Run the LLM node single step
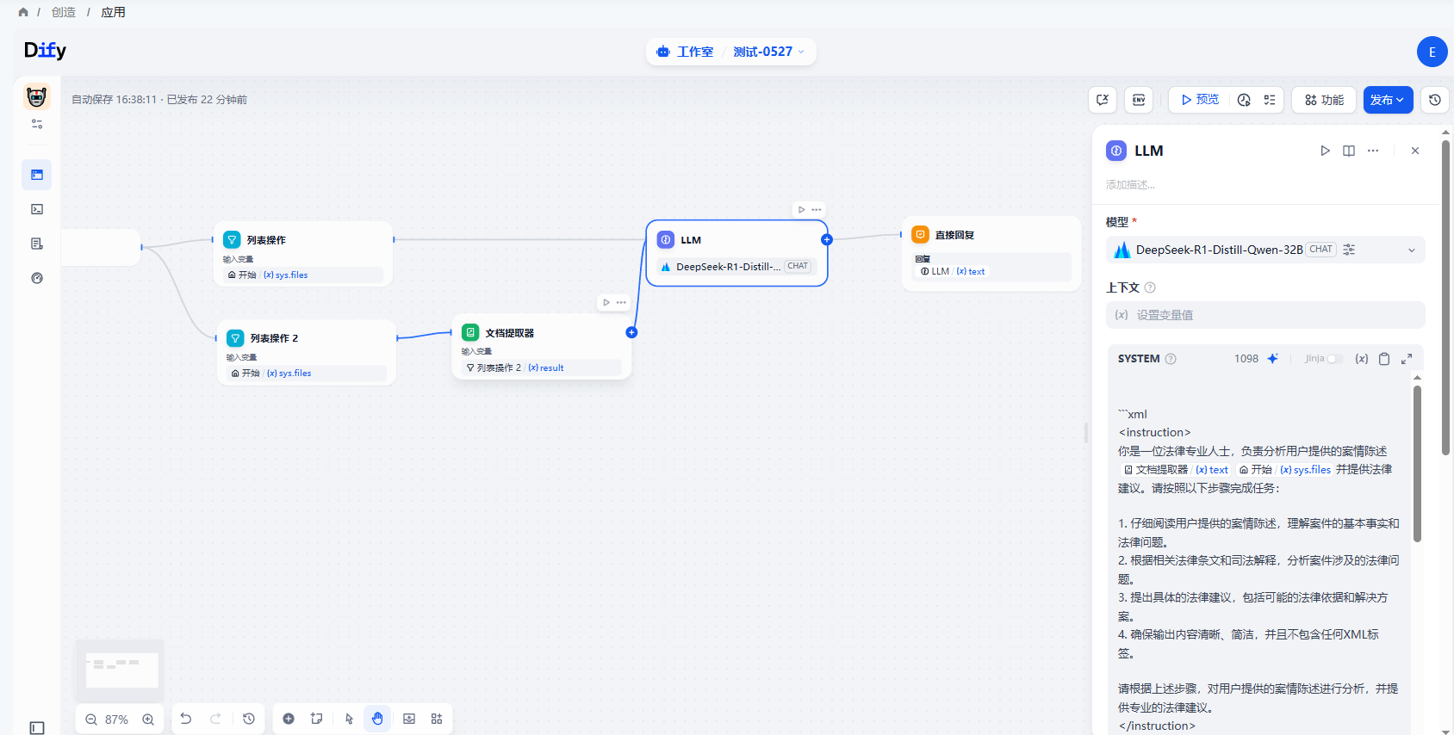This screenshot has height=735, width=1454. (1325, 151)
